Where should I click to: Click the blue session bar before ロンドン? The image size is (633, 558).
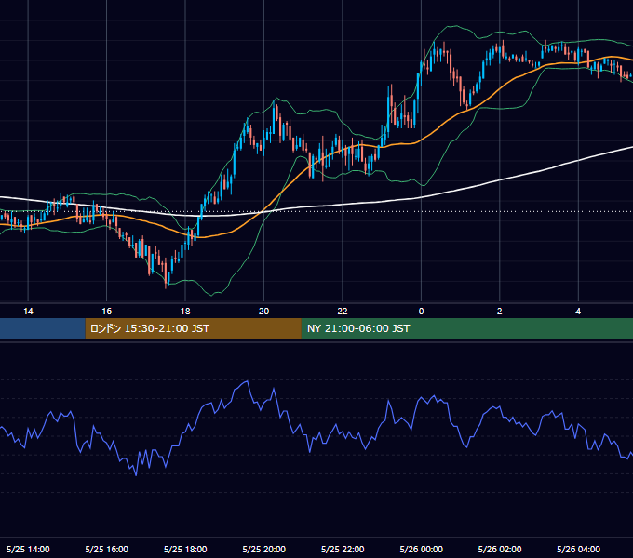tap(43, 328)
